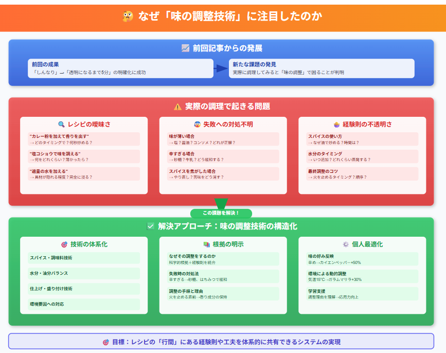
Task: Select the スパイスを焦がした場合 item
Action: coord(223,174)
